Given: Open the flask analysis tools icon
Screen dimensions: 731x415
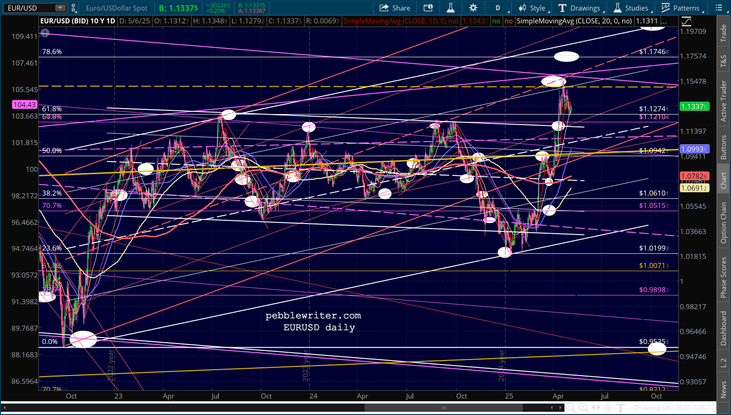Looking at the screenshot, I should 451,8.
